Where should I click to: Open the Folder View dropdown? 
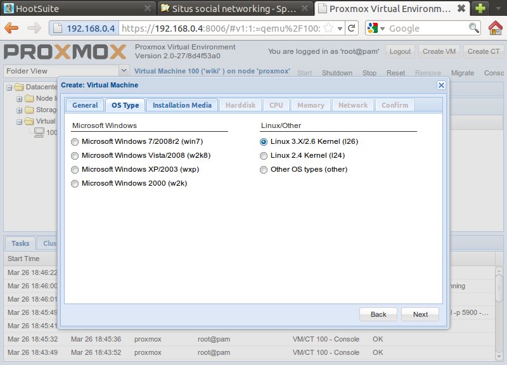(x=124, y=71)
